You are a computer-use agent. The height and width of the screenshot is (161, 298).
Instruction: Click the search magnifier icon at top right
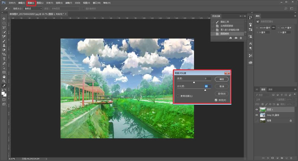pyautogui.click(x=286, y=8)
